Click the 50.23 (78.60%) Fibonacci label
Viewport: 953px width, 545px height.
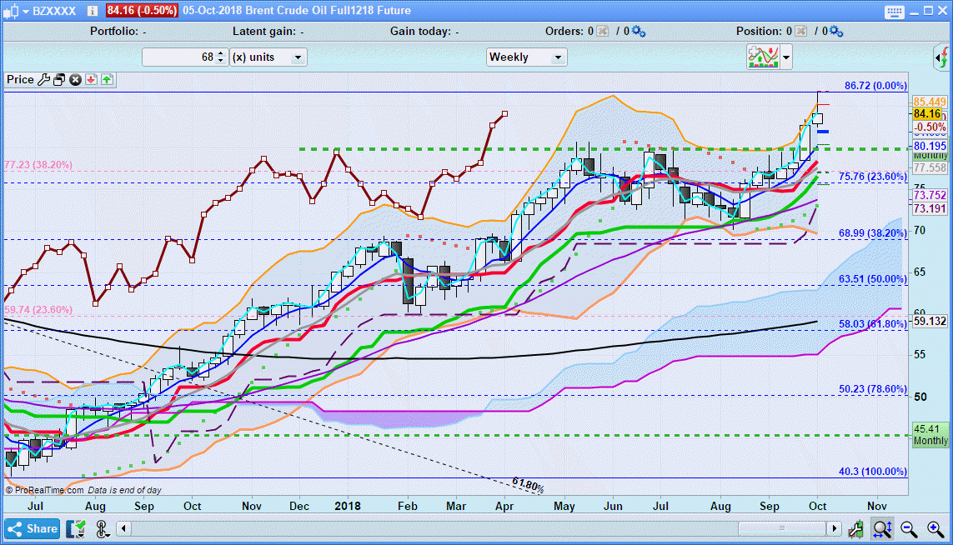[x=873, y=389]
